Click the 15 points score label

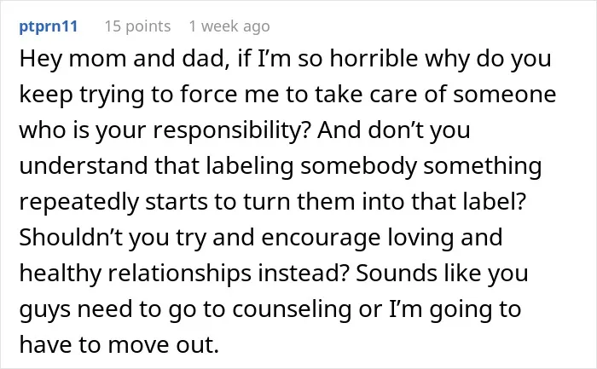(x=138, y=26)
